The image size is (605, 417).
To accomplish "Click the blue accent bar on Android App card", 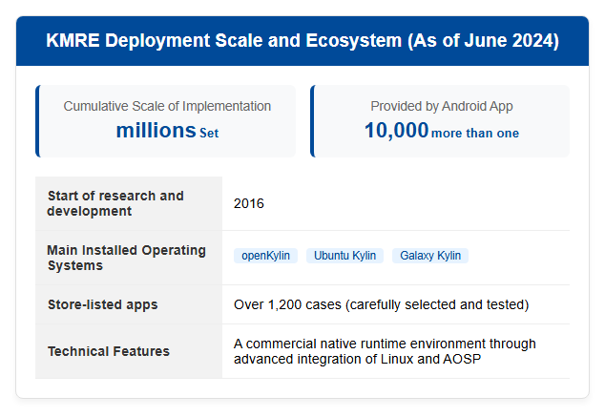I will tap(313, 121).
